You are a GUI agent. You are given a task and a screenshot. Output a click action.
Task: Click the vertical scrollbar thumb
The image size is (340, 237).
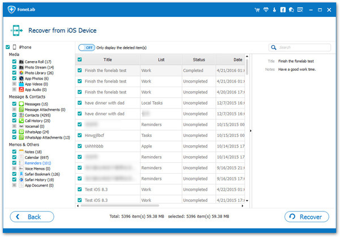pos(247,67)
